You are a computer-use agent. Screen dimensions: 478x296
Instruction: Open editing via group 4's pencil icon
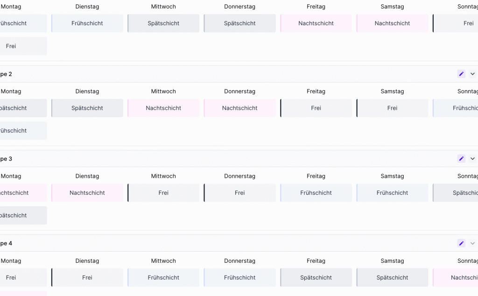coord(461,243)
